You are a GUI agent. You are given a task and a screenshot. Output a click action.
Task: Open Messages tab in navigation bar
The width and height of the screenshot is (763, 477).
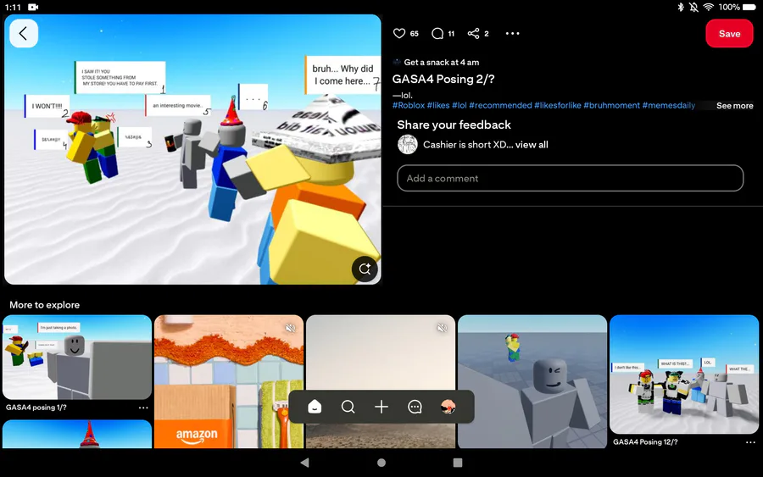click(x=415, y=407)
